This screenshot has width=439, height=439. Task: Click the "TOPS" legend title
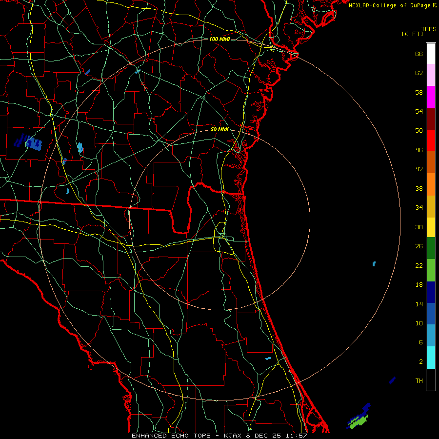(x=429, y=29)
